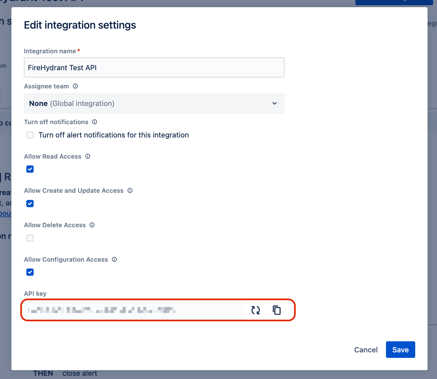Select the 'Edit integration settings' heading
437x379 pixels.
(x=80, y=25)
